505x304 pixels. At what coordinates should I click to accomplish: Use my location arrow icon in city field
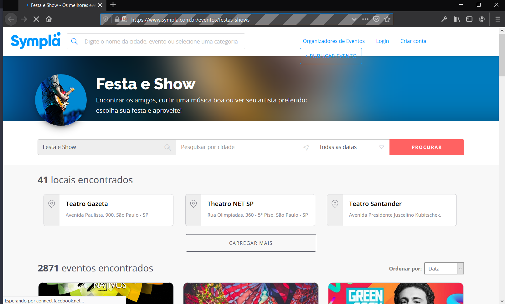pos(306,147)
